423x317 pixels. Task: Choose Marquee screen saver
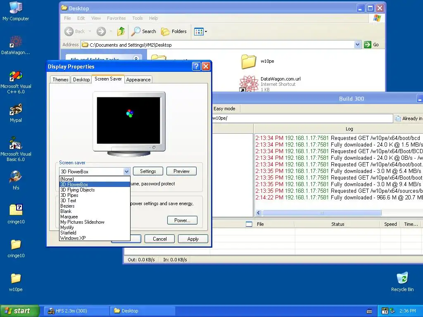(95, 217)
